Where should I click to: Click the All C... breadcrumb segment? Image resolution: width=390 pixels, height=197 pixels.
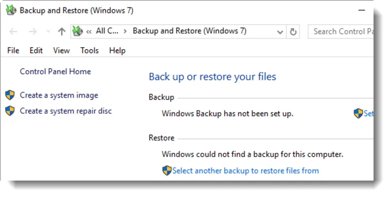(x=107, y=31)
